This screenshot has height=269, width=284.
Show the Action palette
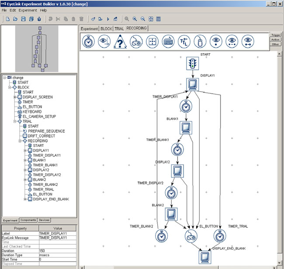(x=275, y=40)
